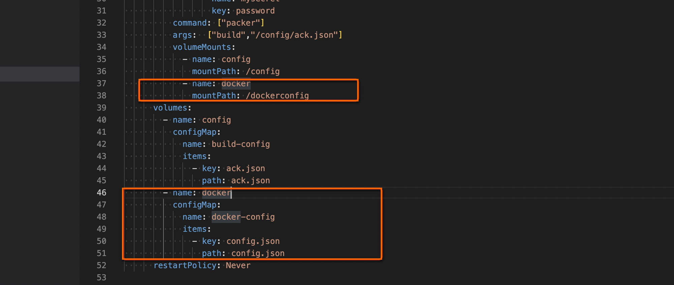Click 'ack.json' key value on line 44

click(246, 168)
